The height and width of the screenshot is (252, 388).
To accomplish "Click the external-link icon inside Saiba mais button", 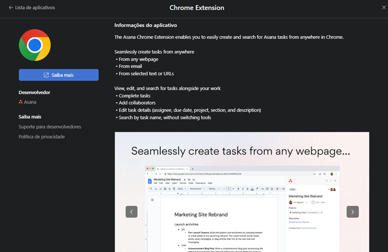I will click(46, 75).
